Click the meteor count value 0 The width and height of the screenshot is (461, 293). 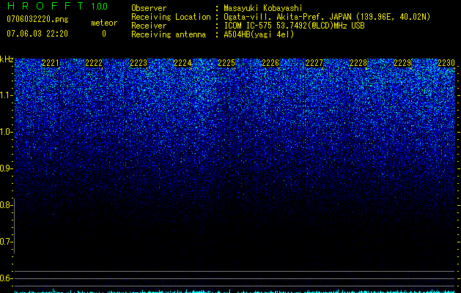coord(104,34)
